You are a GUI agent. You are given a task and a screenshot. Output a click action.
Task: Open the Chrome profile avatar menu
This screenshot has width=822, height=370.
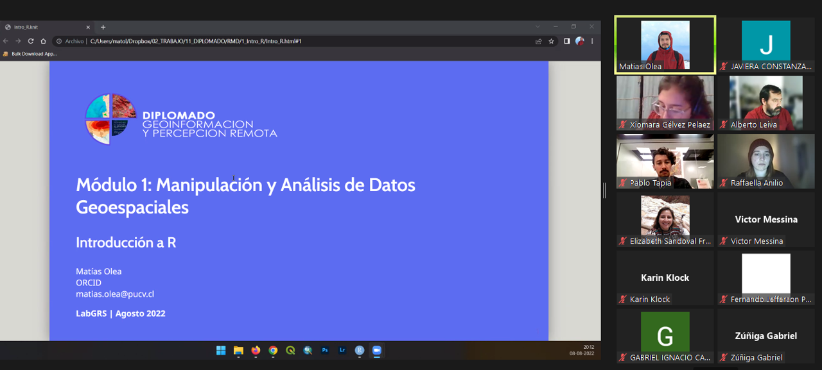[x=580, y=41]
